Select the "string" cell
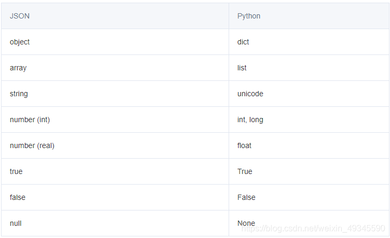The image size is (390, 238). 19,94
